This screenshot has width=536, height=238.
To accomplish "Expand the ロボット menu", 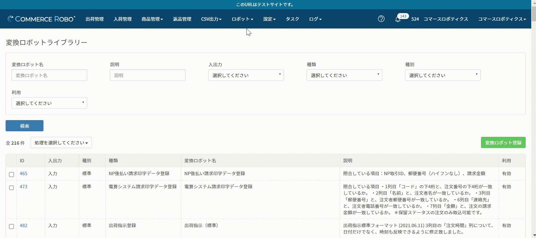I will [242, 19].
